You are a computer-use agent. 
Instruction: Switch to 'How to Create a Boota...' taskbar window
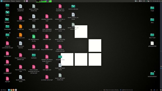[111, 90]
